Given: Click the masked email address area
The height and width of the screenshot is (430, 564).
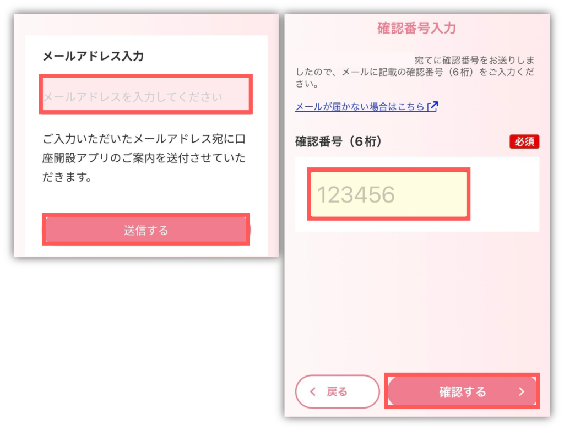Looking at the screenshot, I should 372,59.
